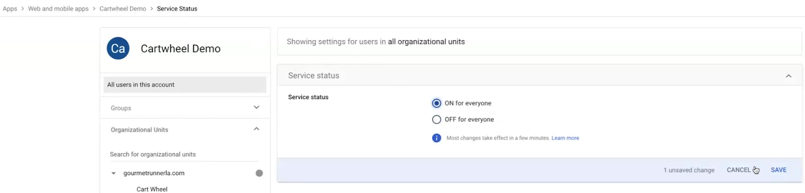Select OFF for everyone radio button
Viewport: 805px width, 193px height.
pos(437,119)
